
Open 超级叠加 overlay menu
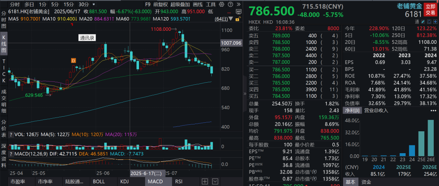point(180,4)
